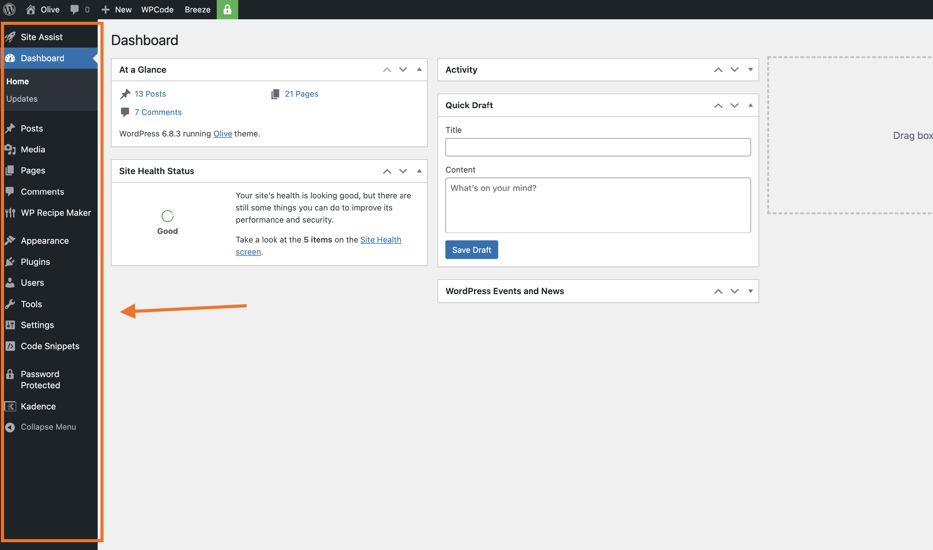Click the green lock icon in admin bar
The width and height of the screenshot is (933, 550).
227,9
